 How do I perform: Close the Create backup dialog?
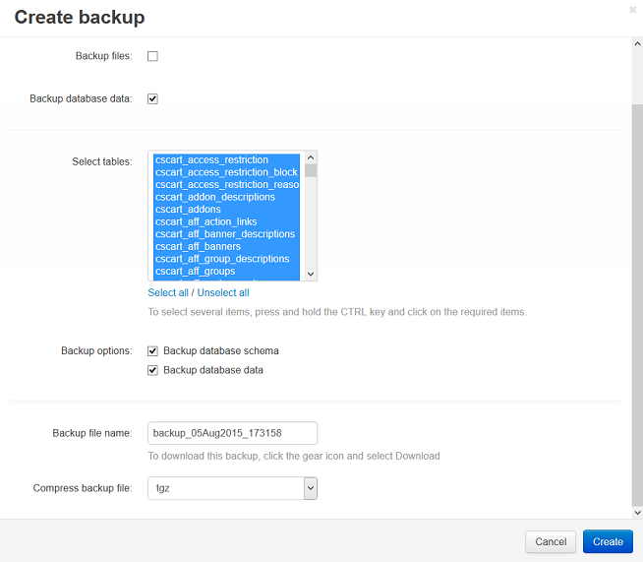(x=633, y=10)
